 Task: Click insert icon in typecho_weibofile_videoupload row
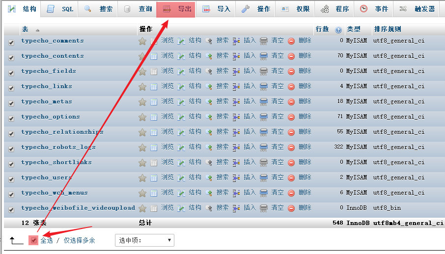(236, 208)
